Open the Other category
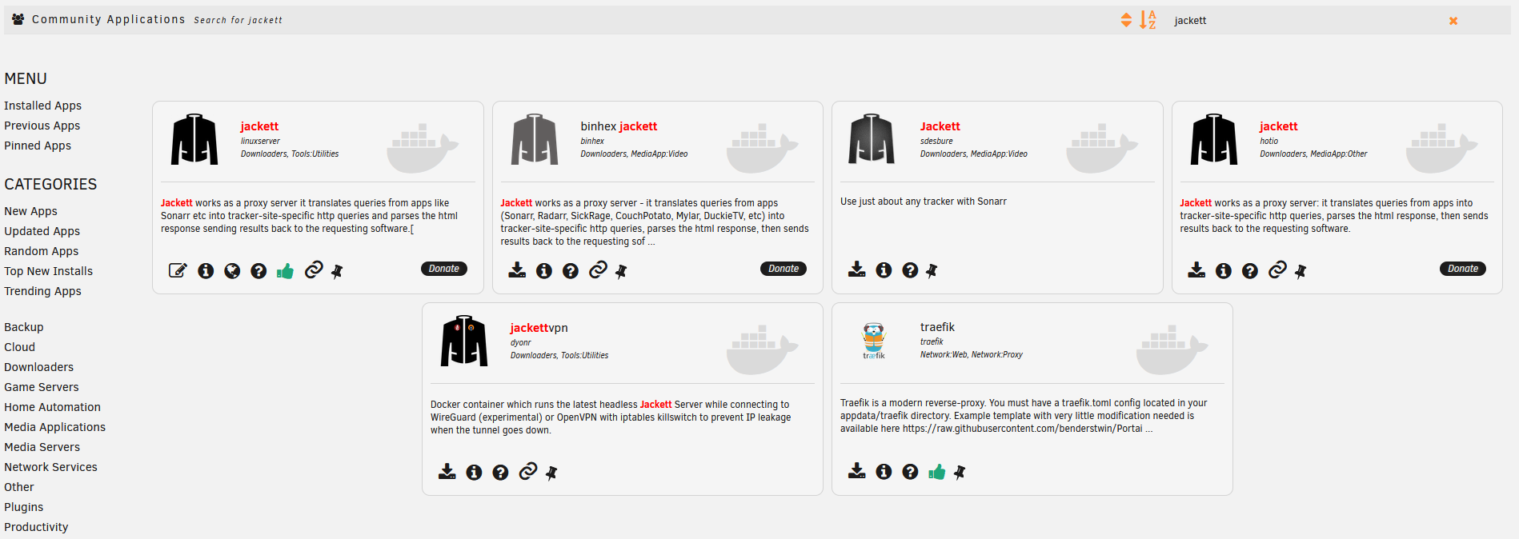Image resolution: width=1519 pixels, height=539 pixels. (x=19, y=487)
